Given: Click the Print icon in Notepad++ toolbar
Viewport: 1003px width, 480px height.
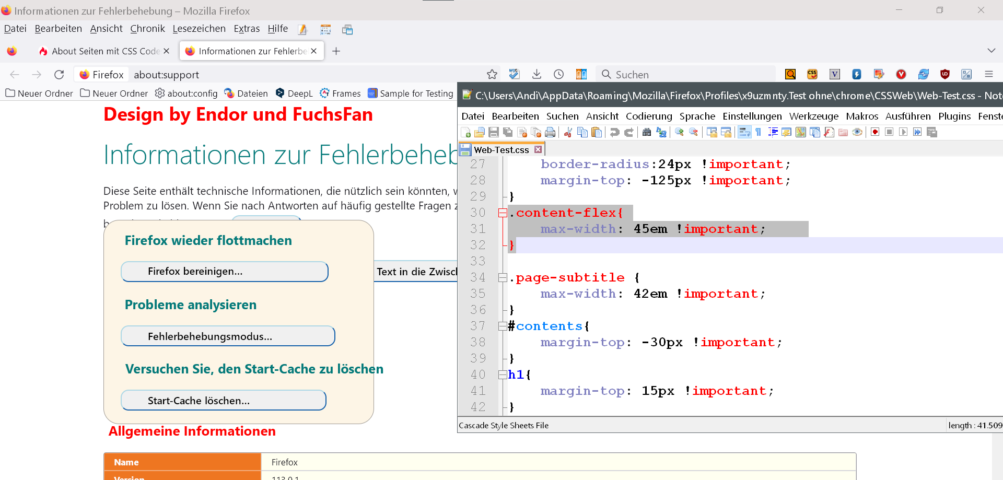Looking at the screenshot, I should pyautogui.click(x=550, y=132).
